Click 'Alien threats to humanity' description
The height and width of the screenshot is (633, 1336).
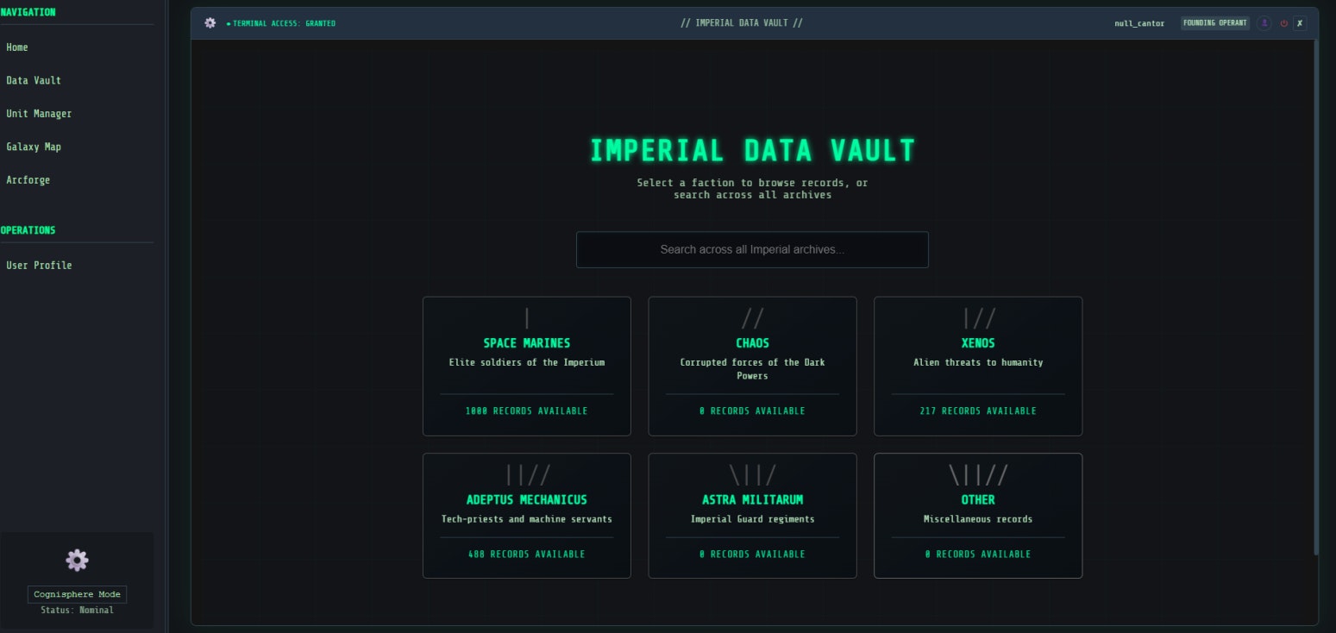pyautogui.click(x=978, y=362)
